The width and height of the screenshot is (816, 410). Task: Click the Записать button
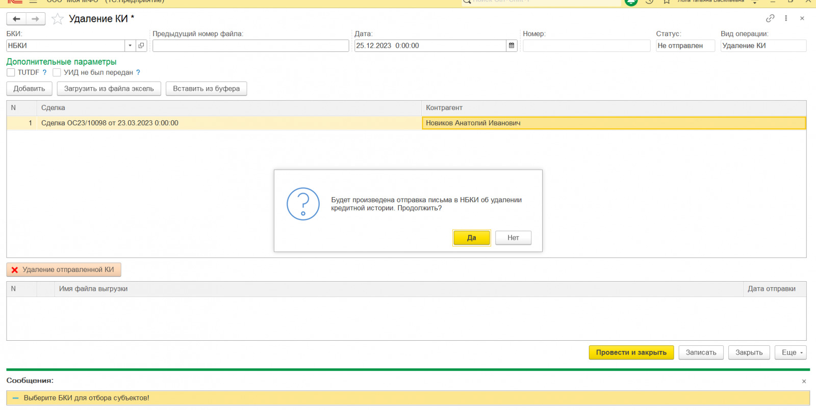[701, 352]
